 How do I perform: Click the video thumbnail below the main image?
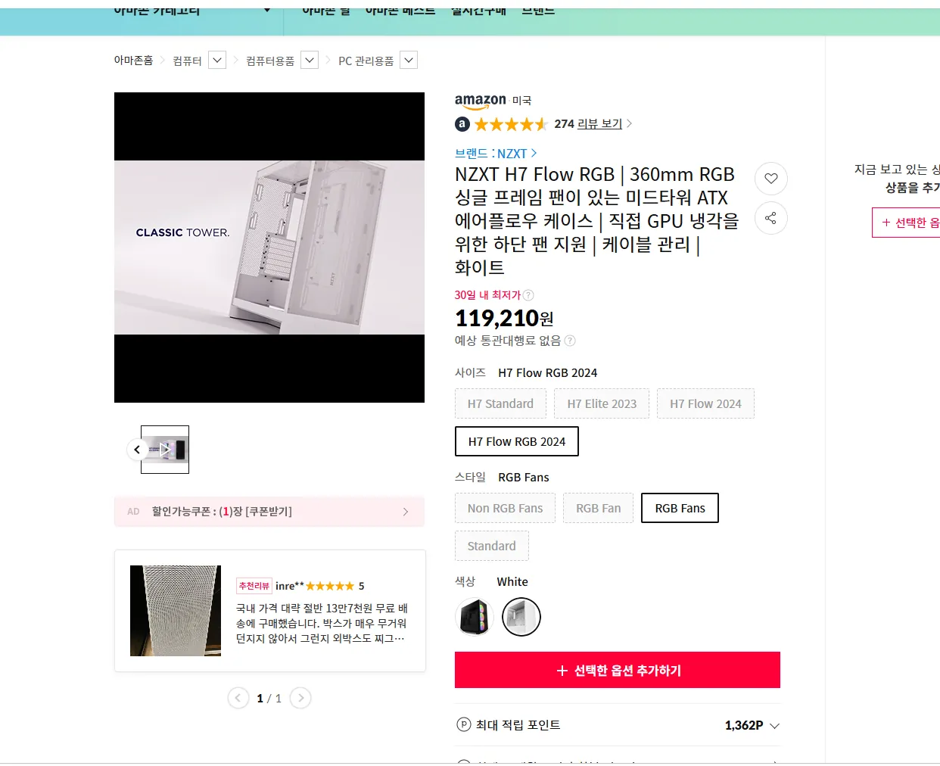point(164,450)
